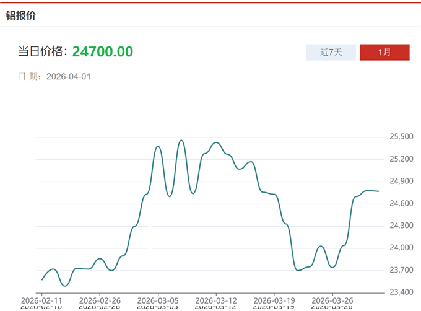Click the 铝报价 section heading
Viewport: 421px width, 311px height.
(21, 15)
